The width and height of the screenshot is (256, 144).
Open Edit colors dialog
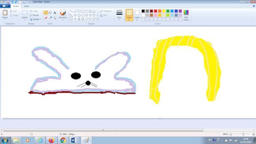tap(186, 15)
